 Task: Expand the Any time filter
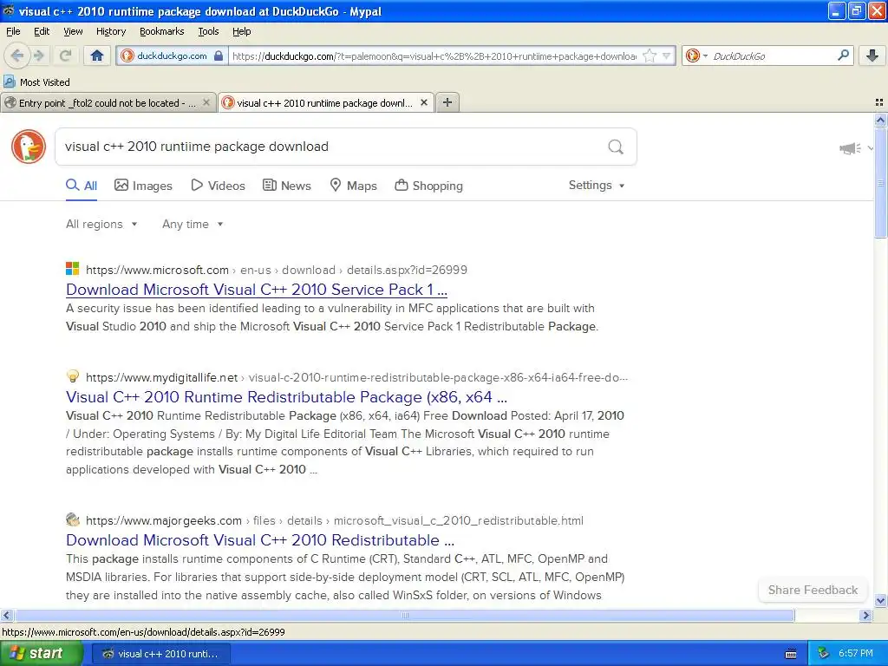[x=193, y=225]
